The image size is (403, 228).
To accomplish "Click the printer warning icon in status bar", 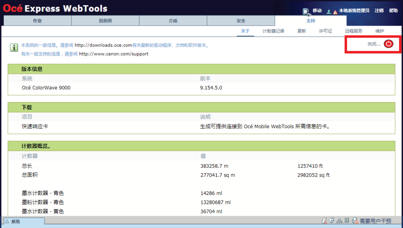I will pos(355,221).
